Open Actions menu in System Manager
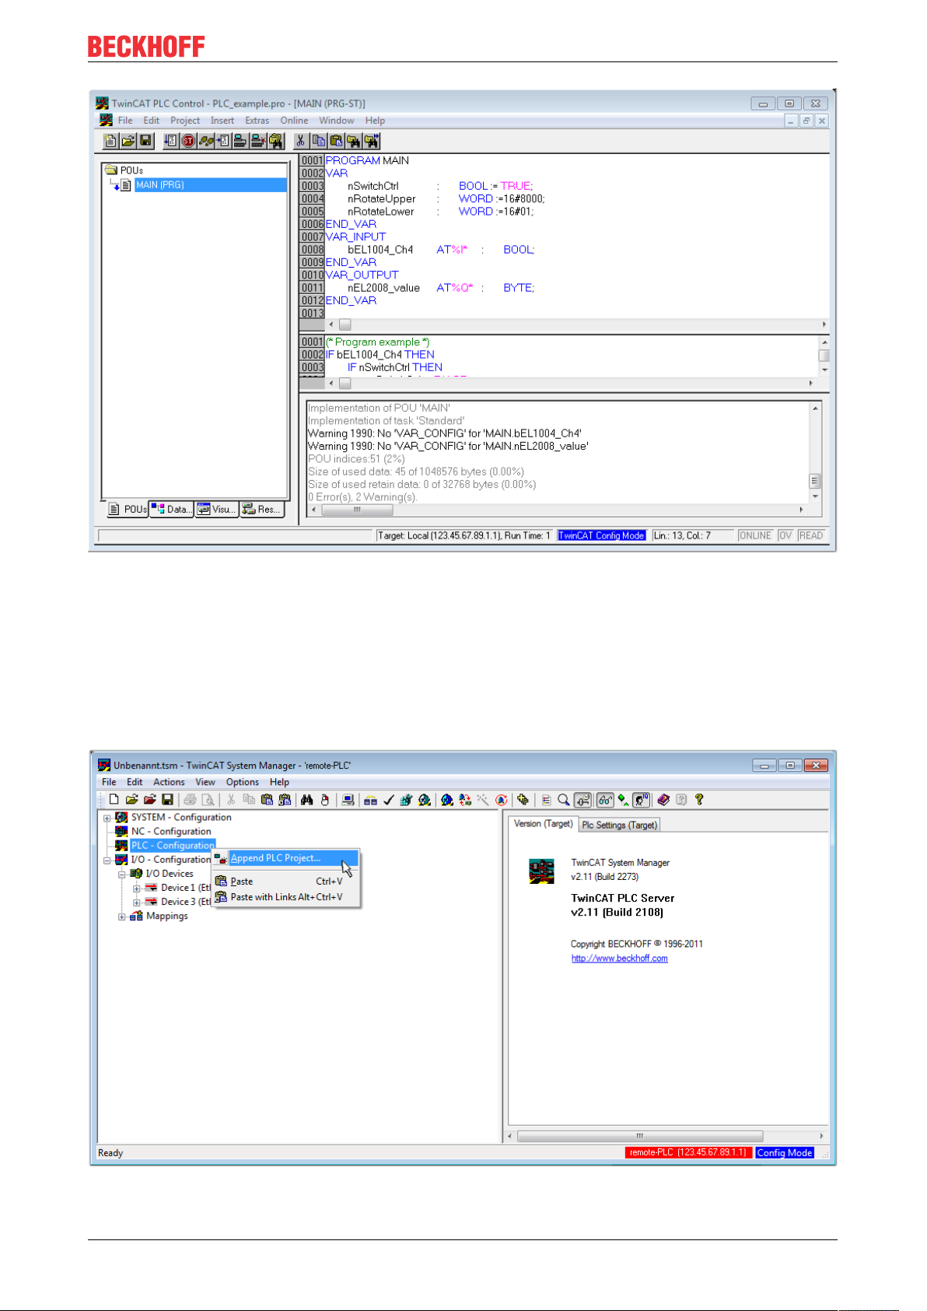Image resolution: width=927 pixels, height=1311 pixels. [169, 782]
